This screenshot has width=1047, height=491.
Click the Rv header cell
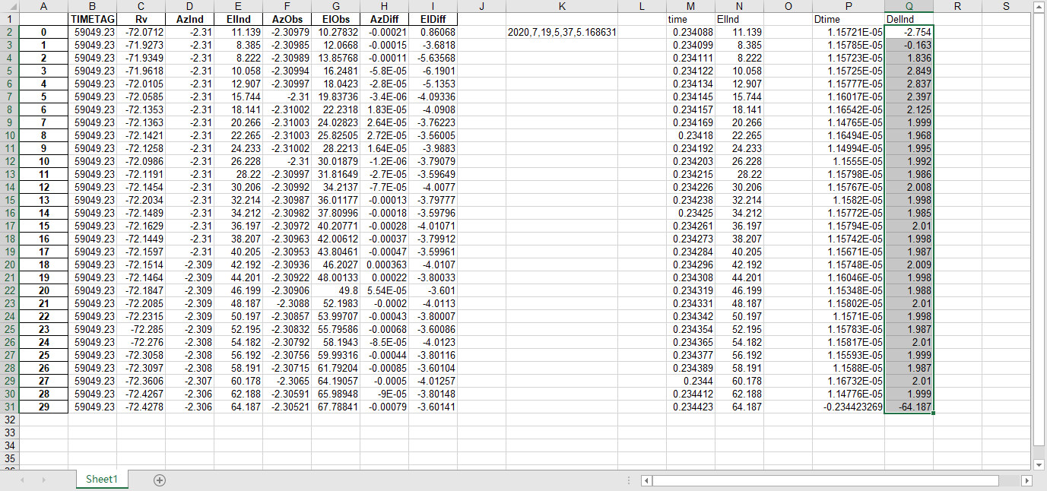(x=140, y=19)
